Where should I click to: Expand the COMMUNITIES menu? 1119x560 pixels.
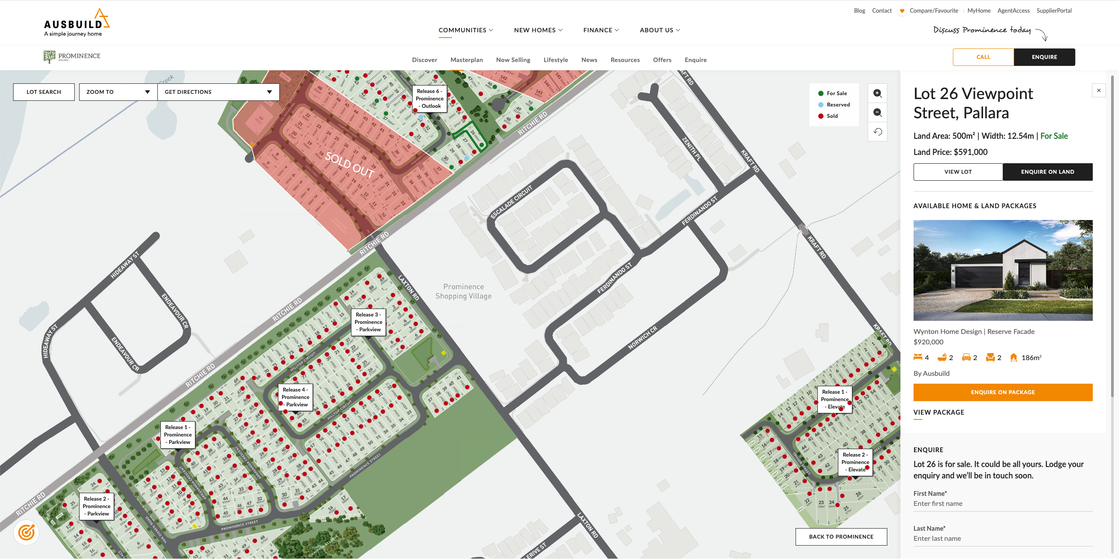click(x=466, y=30)
